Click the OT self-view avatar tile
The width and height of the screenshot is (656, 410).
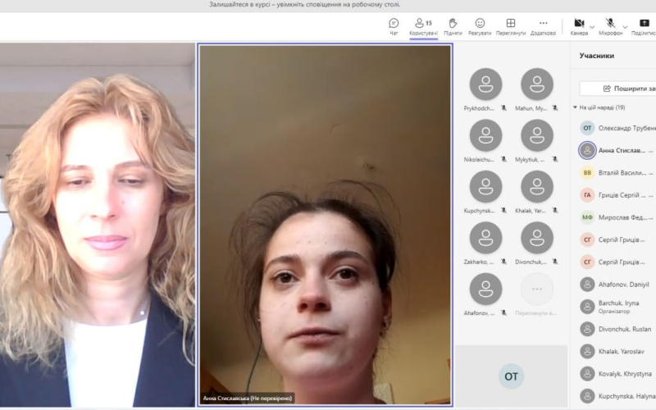[511, 376]
